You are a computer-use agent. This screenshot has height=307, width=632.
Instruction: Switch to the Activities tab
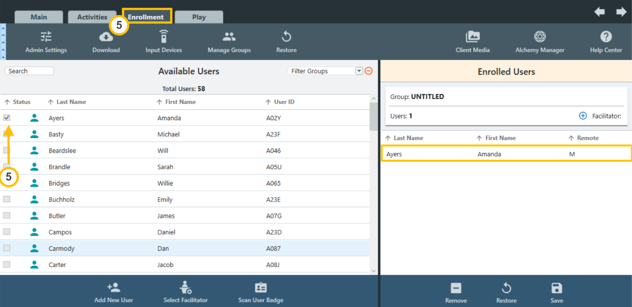pos(92,17)
